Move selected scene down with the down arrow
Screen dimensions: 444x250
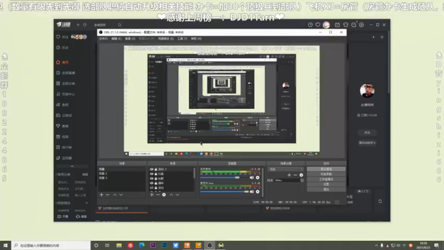(x=121, y=195)
